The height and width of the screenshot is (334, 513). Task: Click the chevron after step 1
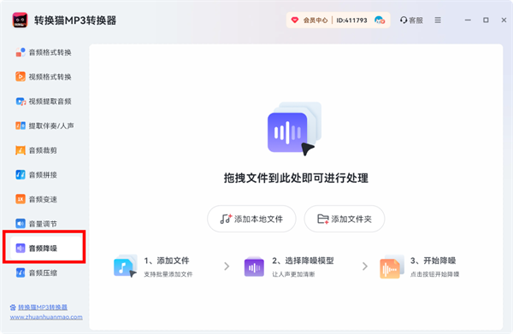[x=227, y=267]
